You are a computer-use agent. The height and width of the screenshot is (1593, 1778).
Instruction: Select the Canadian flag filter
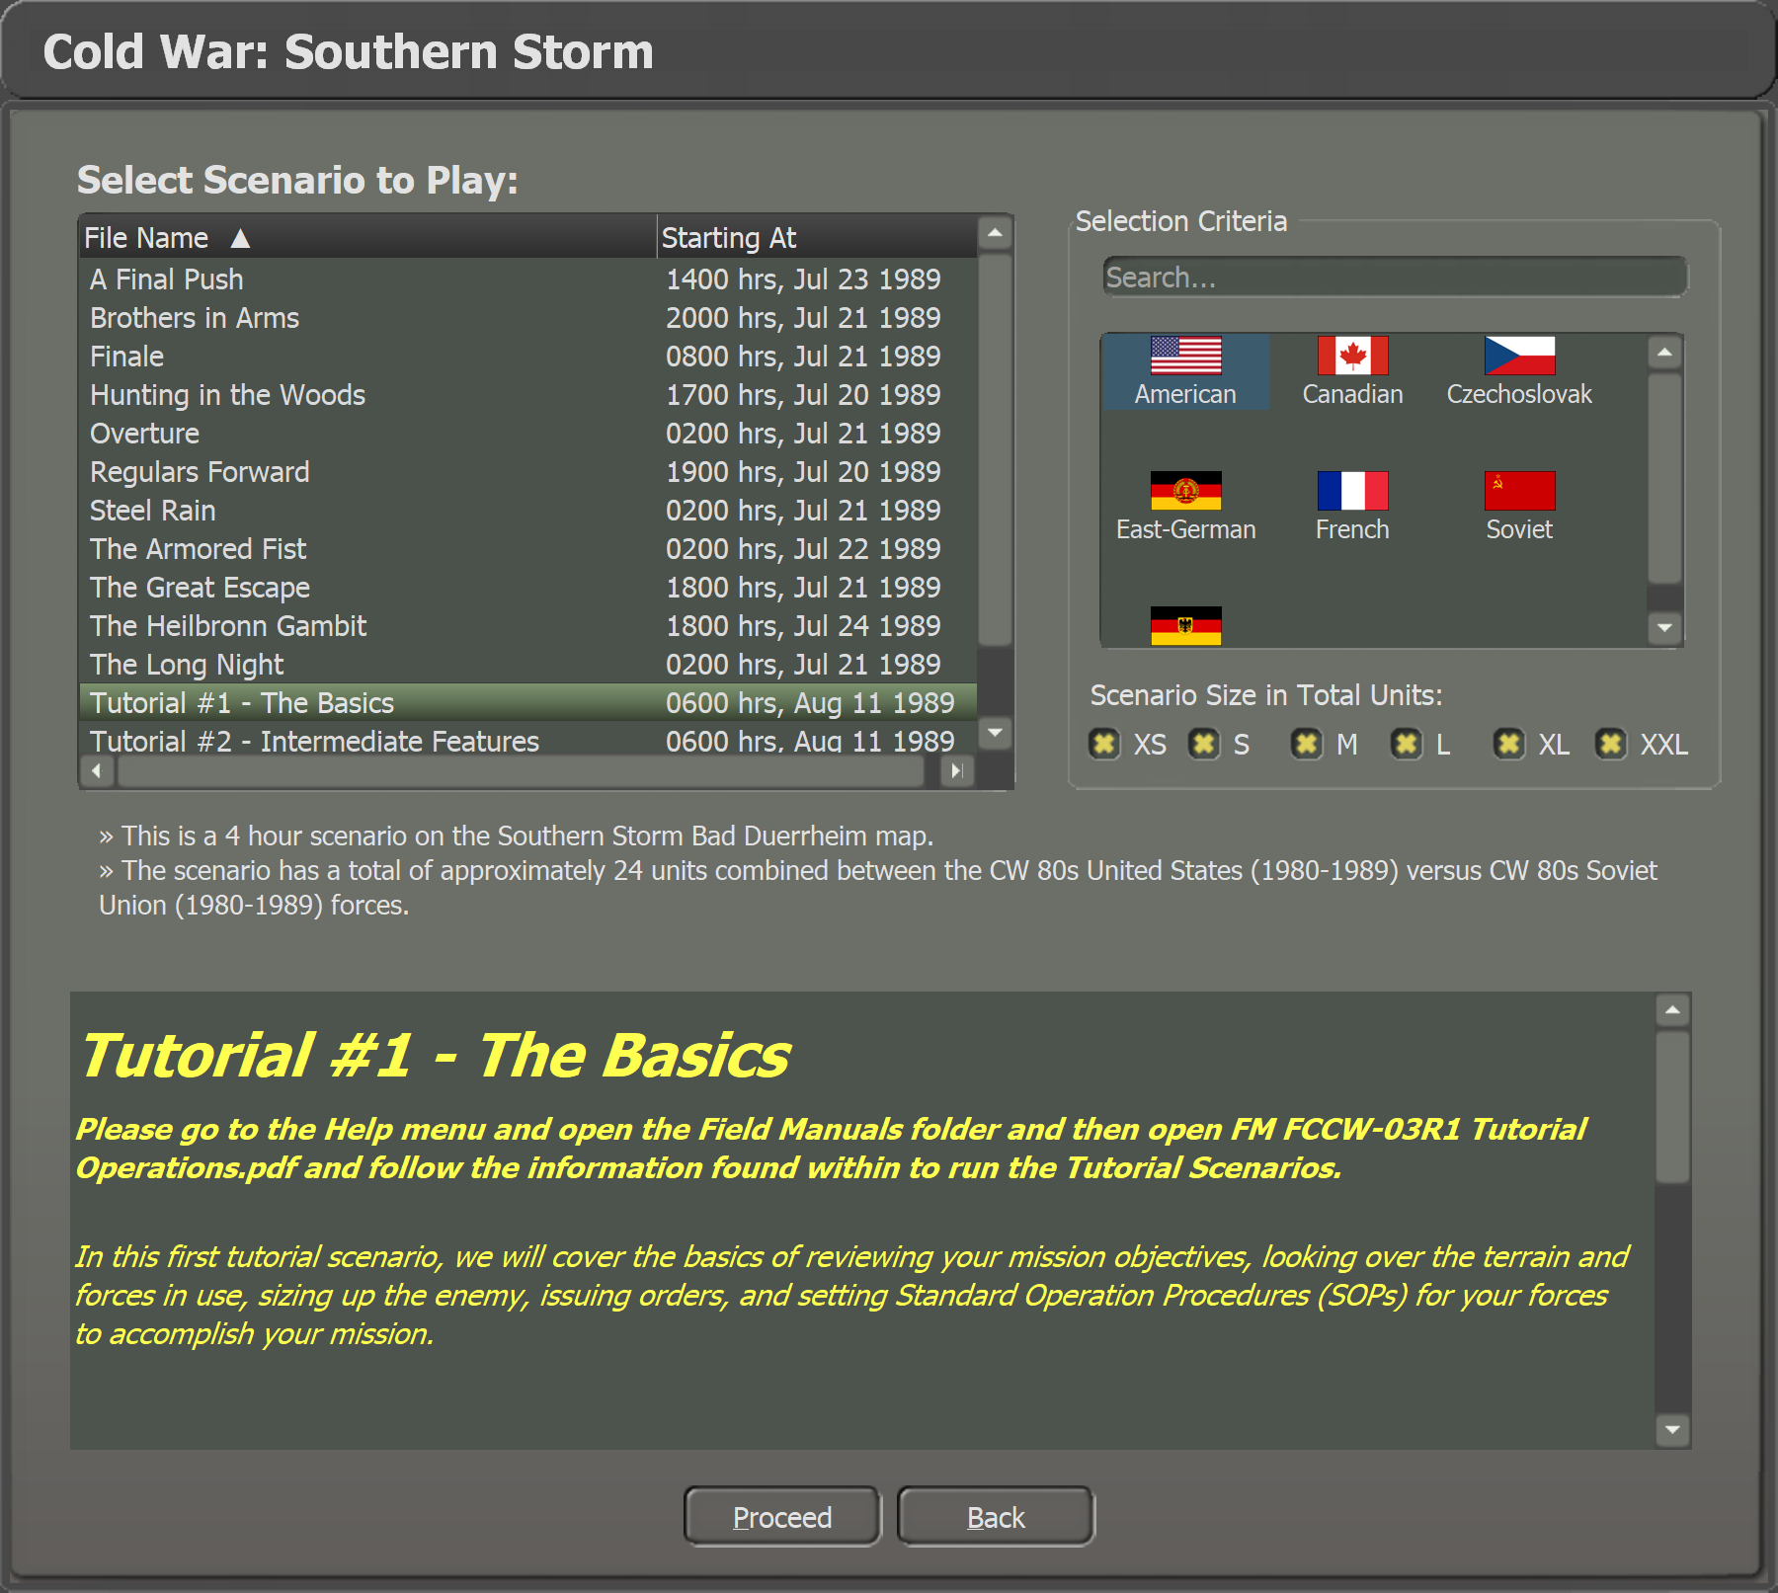click(1352, 371)
